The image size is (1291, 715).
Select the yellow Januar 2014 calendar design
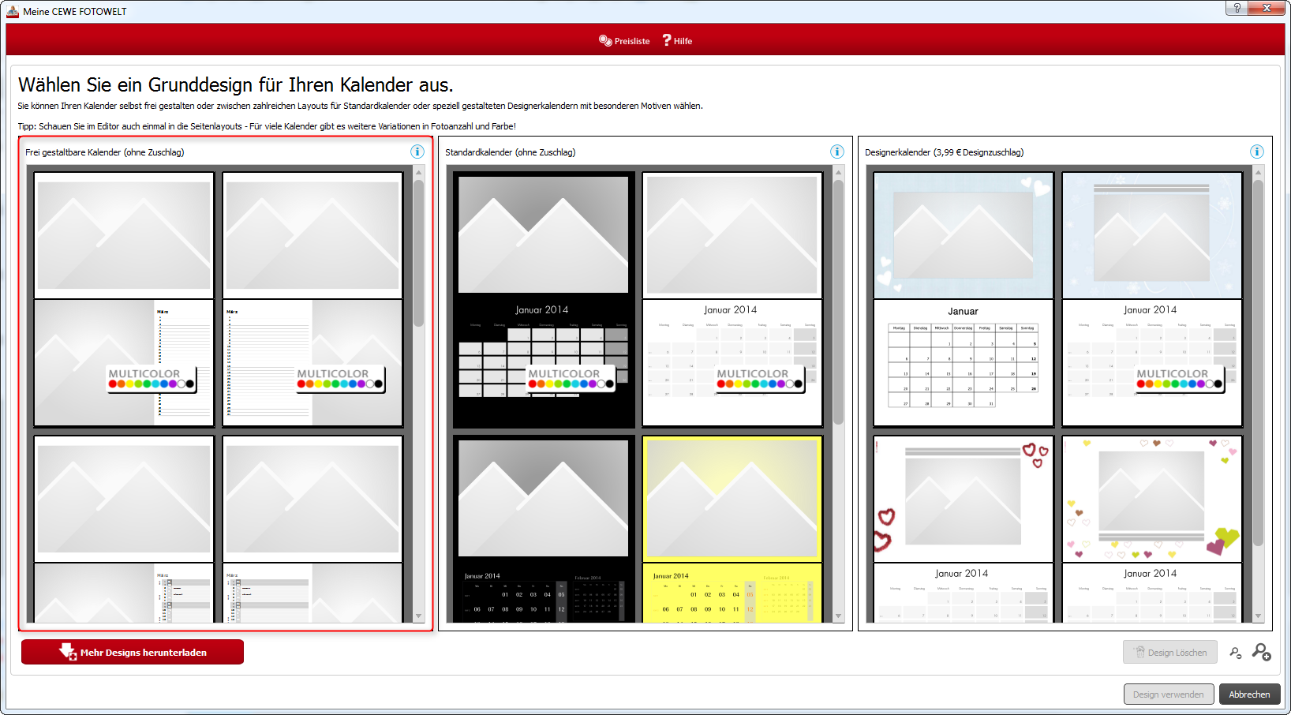pyautogui.click(x=732, y=529)
